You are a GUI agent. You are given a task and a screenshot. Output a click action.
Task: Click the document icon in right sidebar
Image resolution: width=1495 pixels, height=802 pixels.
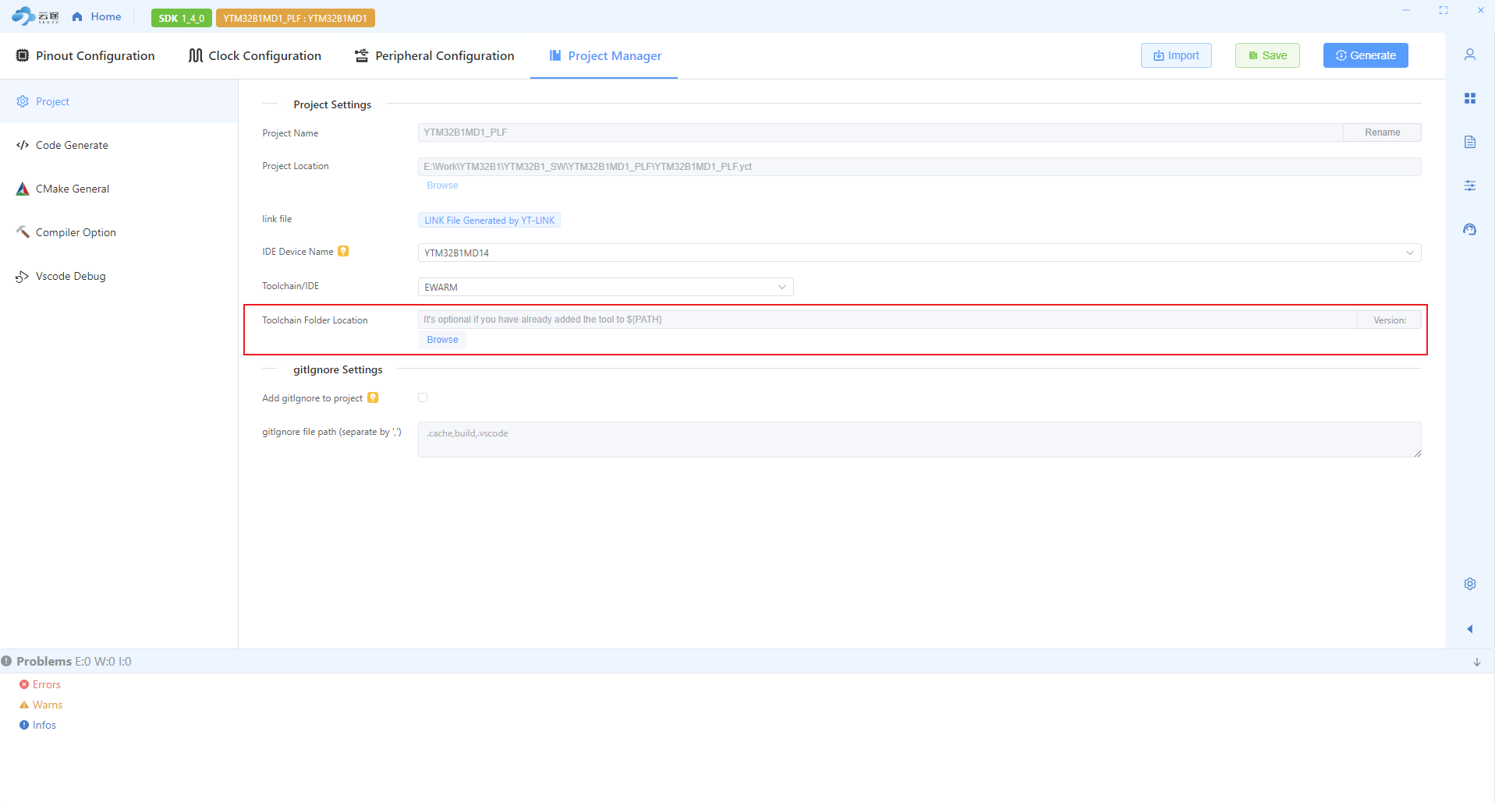1469,142
